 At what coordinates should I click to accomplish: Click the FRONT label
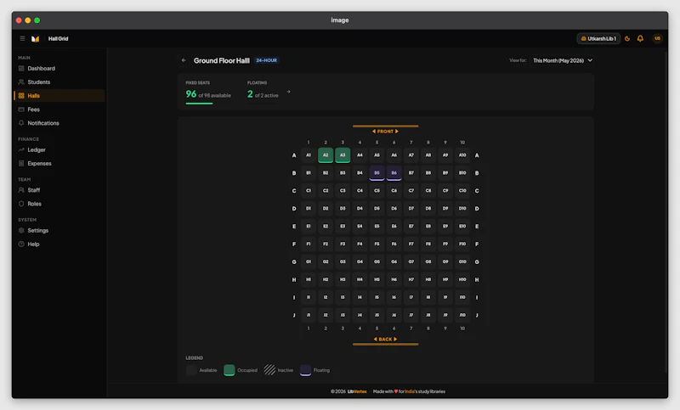click(x=385, y=132)
